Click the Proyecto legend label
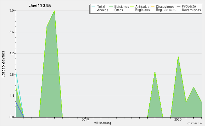The image size is (205, 126). [x=189, y=6]
